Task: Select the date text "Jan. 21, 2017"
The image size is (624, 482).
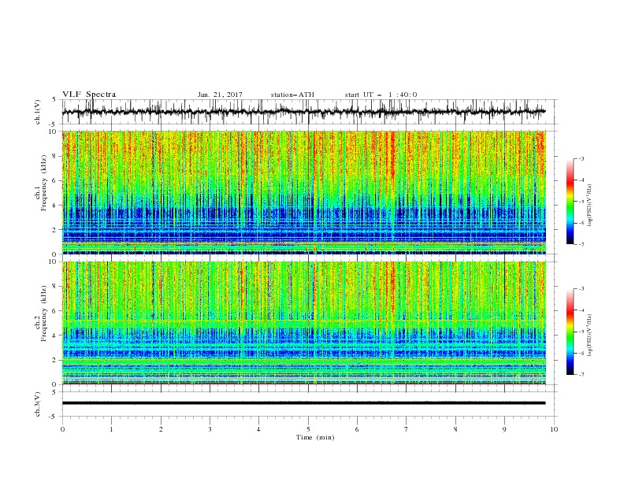Action: [x=220, y=95]
